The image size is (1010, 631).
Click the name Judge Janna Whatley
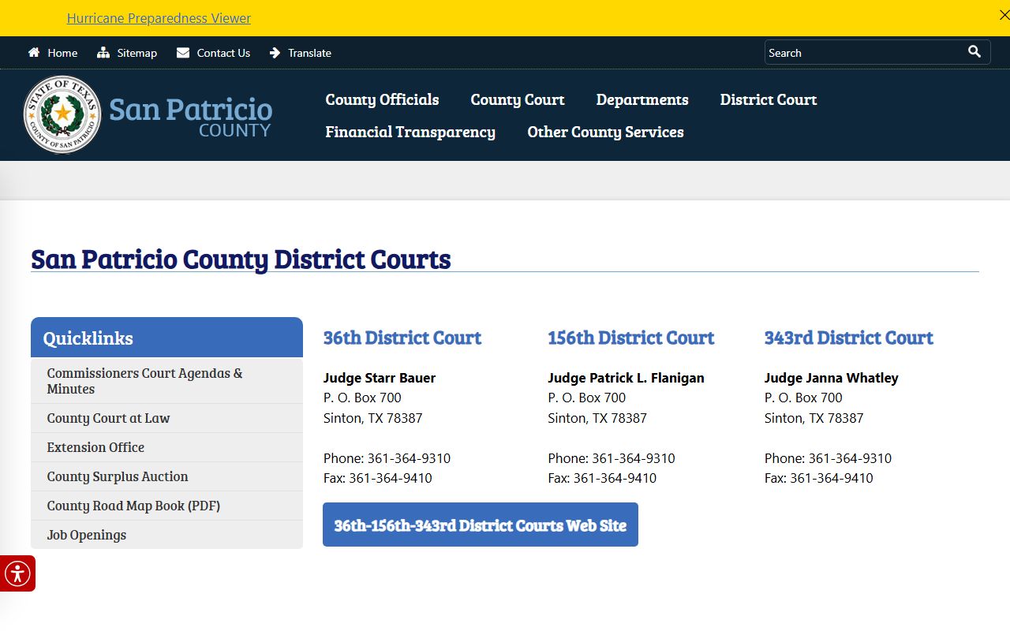click(x=831, y=378)
